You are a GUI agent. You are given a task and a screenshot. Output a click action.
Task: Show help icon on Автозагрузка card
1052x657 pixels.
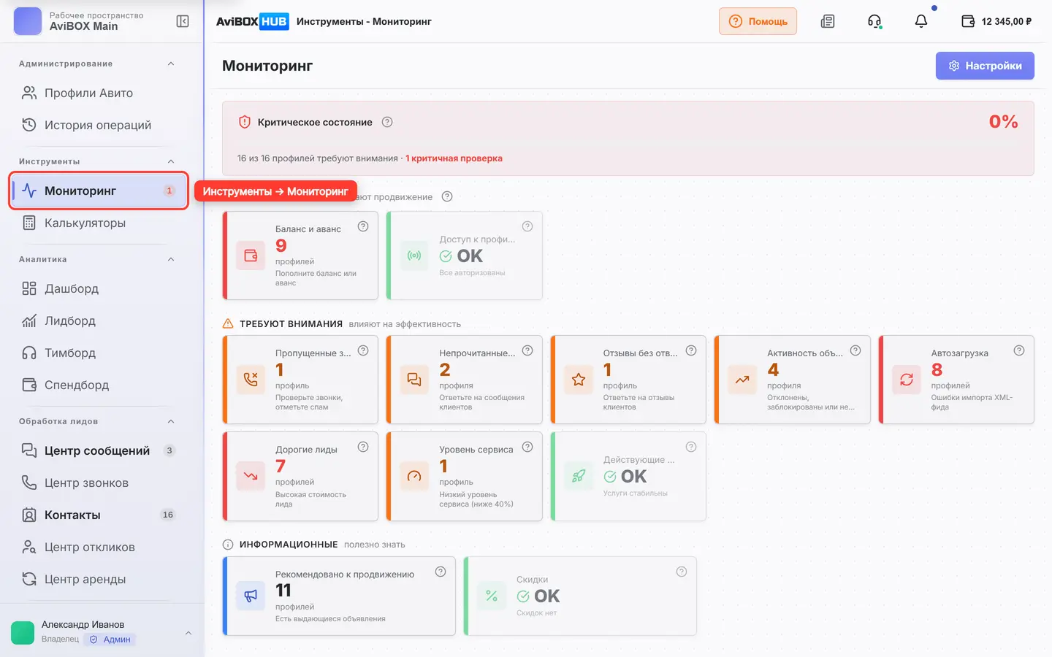coord(1019,350)
